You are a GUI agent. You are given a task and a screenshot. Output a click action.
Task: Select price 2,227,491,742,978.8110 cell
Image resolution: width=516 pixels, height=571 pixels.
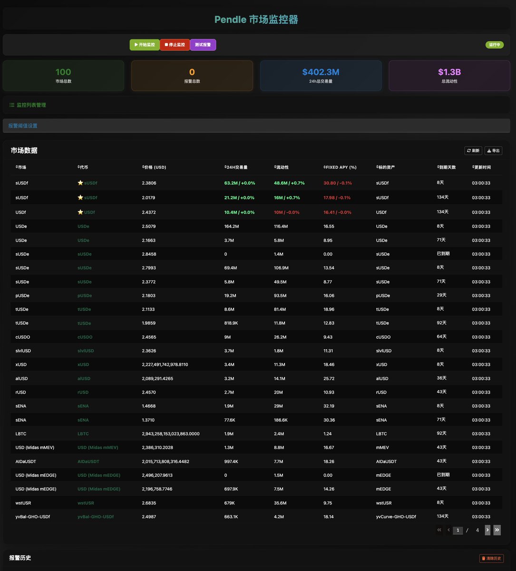click(165, 364)
